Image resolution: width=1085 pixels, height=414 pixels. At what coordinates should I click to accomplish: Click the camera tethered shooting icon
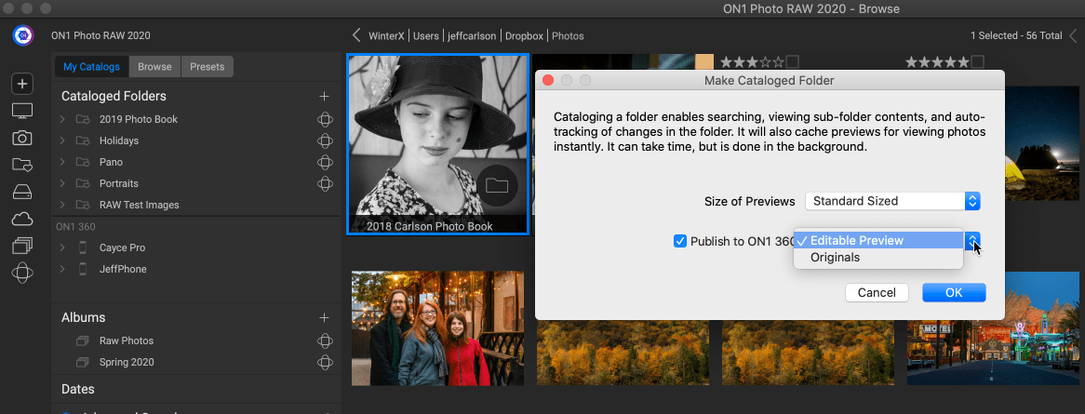click(22, 138)
